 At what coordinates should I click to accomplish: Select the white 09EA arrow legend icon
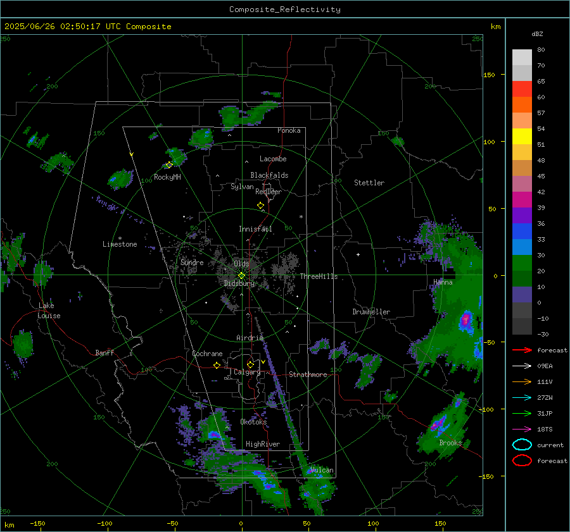pos(522,366)
